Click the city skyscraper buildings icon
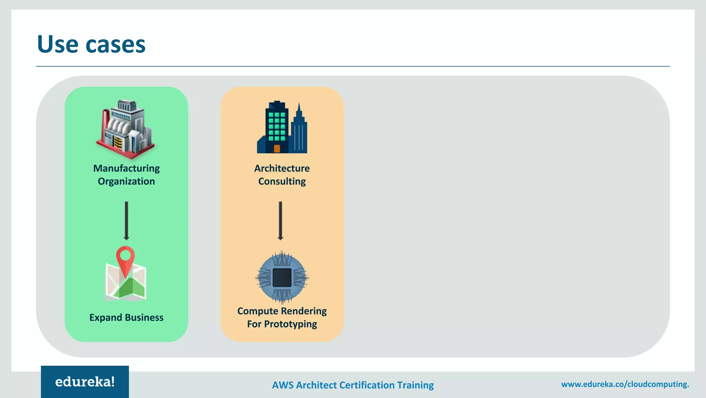706x398 pixels. 282,127
